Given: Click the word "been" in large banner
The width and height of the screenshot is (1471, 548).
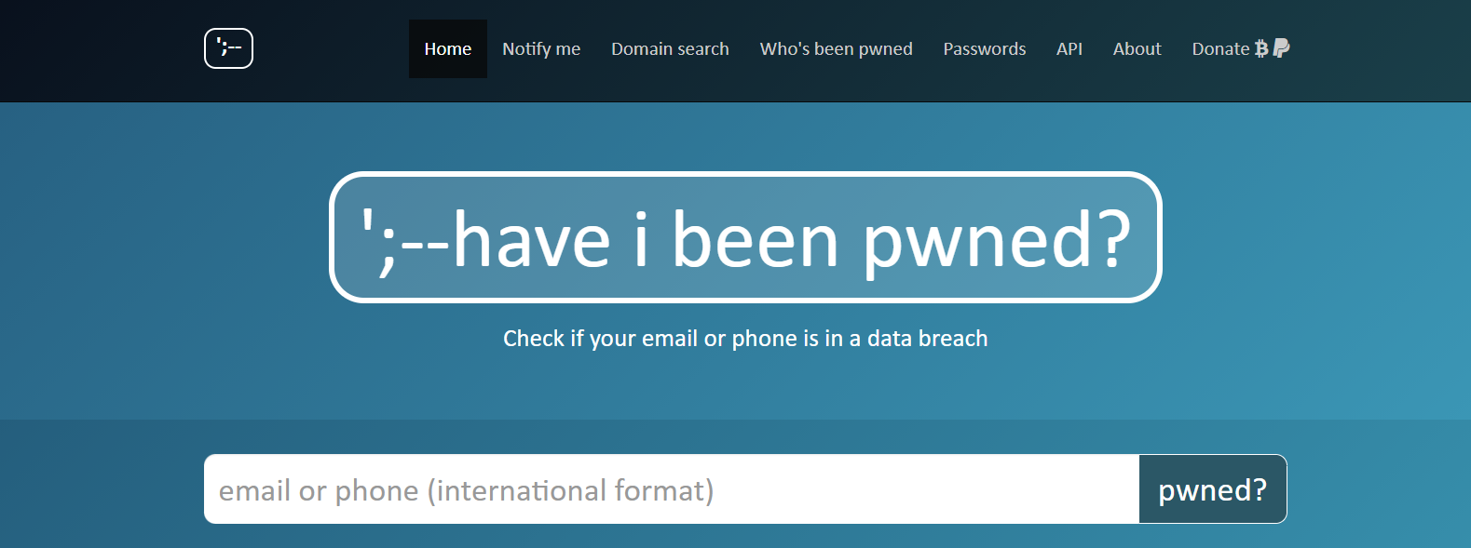Looking at the screenshot, I should [756, 240].
